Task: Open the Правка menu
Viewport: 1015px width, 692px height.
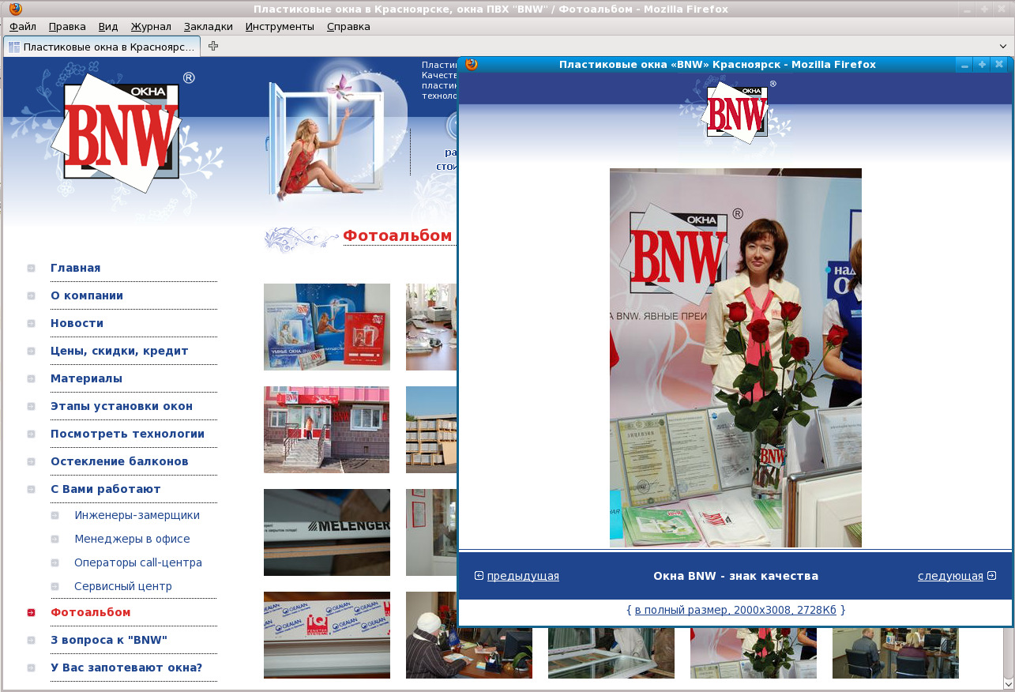Action: (67, 26)
